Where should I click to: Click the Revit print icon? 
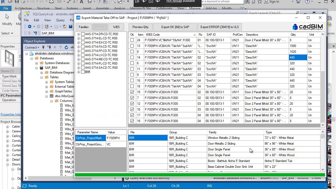coord(51,2)
